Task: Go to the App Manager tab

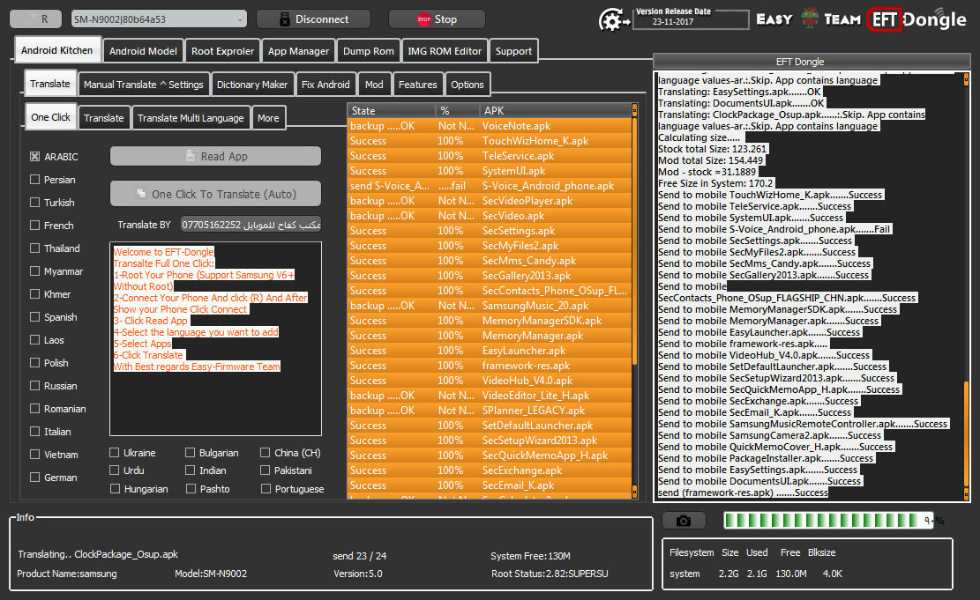Action: (x=298, y=51)
